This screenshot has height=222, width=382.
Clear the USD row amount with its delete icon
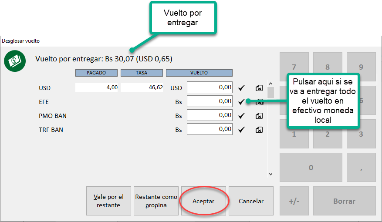pyautogui.click(x=259, y=88)
